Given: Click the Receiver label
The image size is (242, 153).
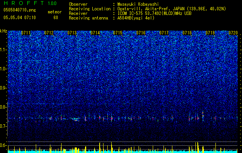Looking at the screenshot, I should (78, 13).
